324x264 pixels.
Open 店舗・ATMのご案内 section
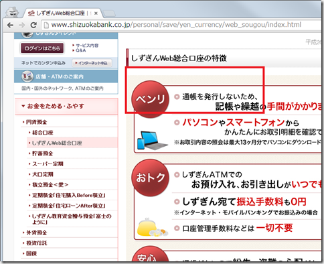pos(66,76)
